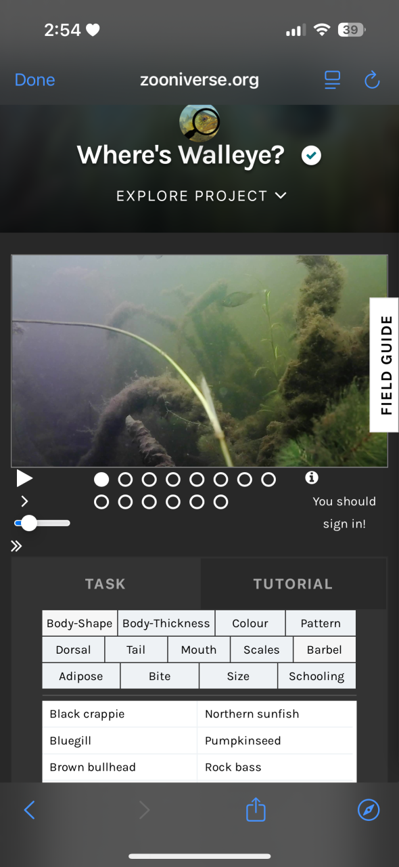Play the underwater fish video
Screen dimensions: 399x867
tap(24, 479)
